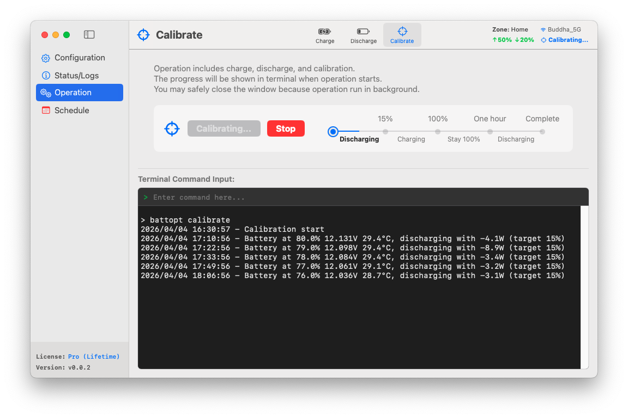Image resolution: width=628 pixels, height=418 pixels.
Task: Focus the terminal command input field
Action: point(363,197)
